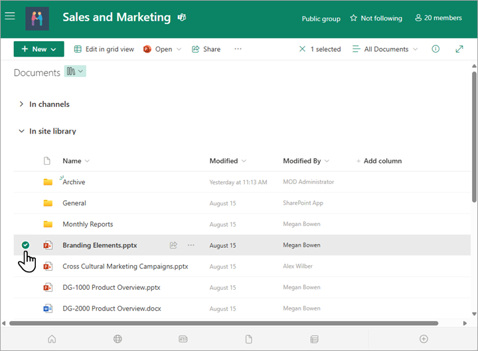Clear selection with 1 selected X
Image resolution: width=478 pixels, height=351 pixels.
coord(303,49)
